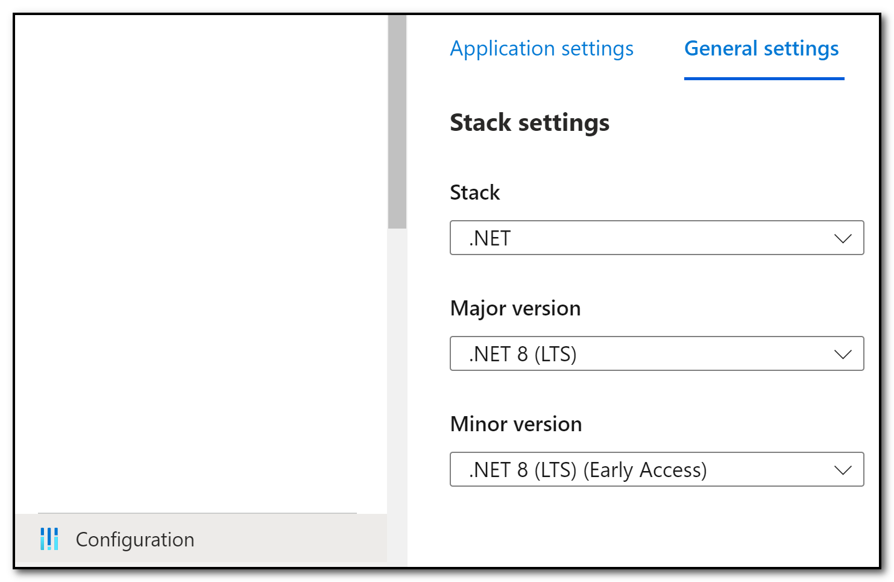Click the sidebar vertical scrollbar thumb
Viewport: 894px width, 582px height.
[x=397, y=121]
